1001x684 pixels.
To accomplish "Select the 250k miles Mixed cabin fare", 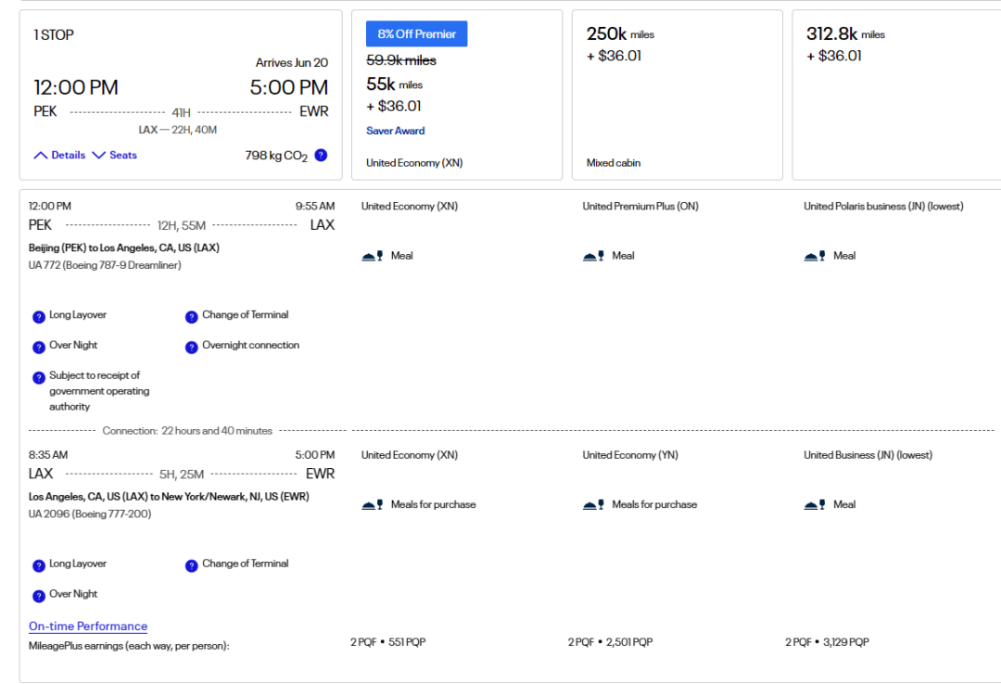I will (x=678, y=95).
